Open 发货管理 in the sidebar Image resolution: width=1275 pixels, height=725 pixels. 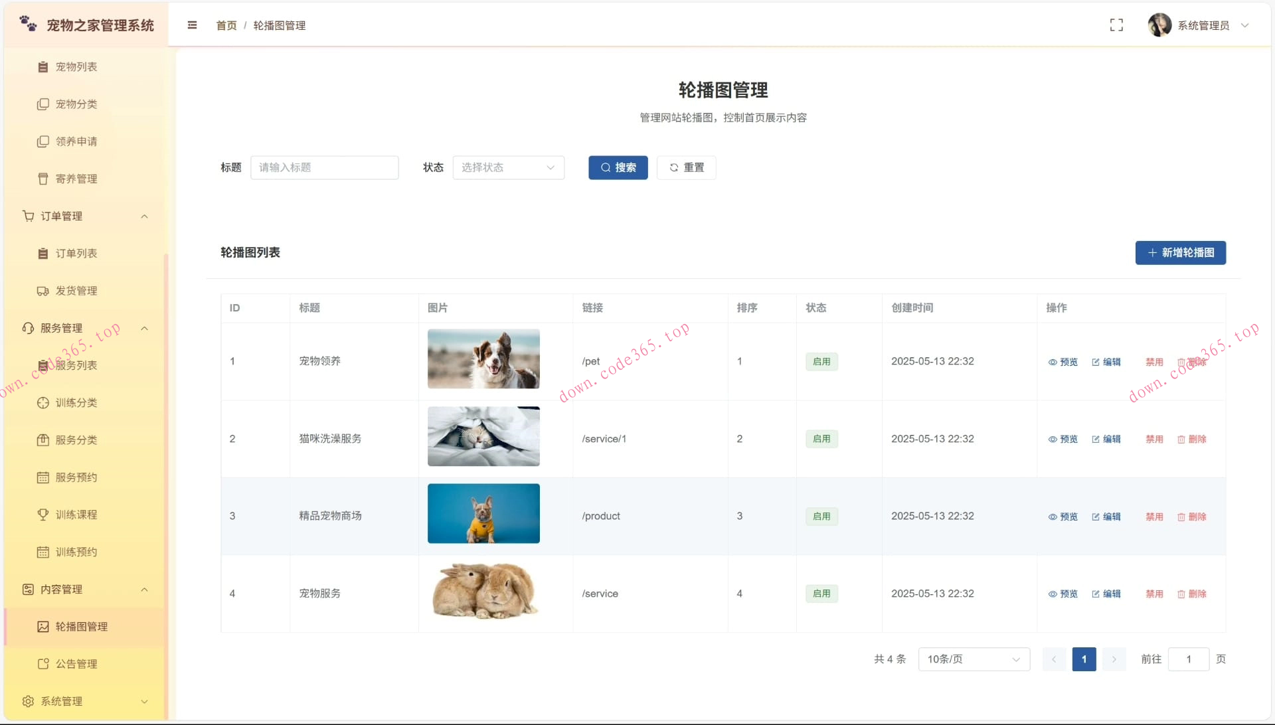click(77, 290)
